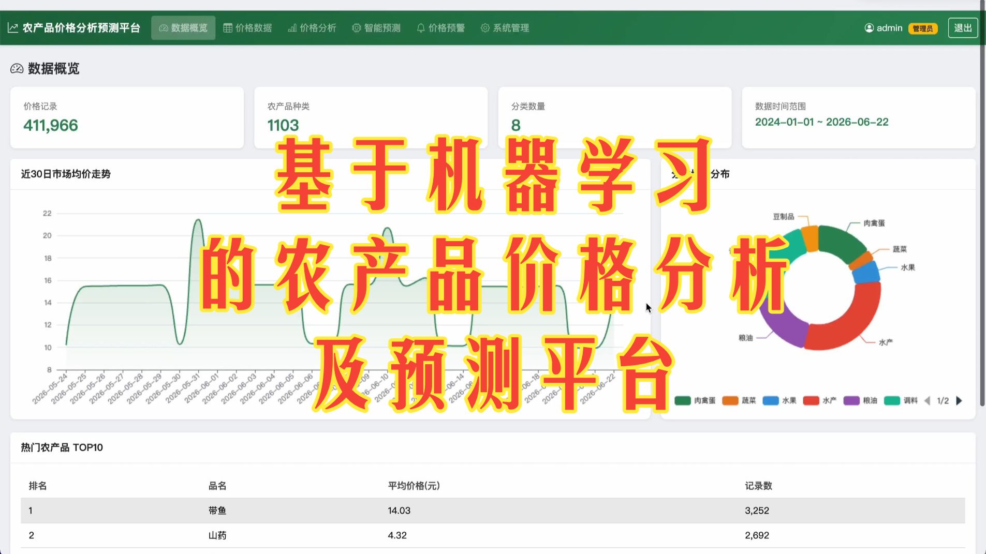Toggle the 调料 legend item

coord(901,400)
